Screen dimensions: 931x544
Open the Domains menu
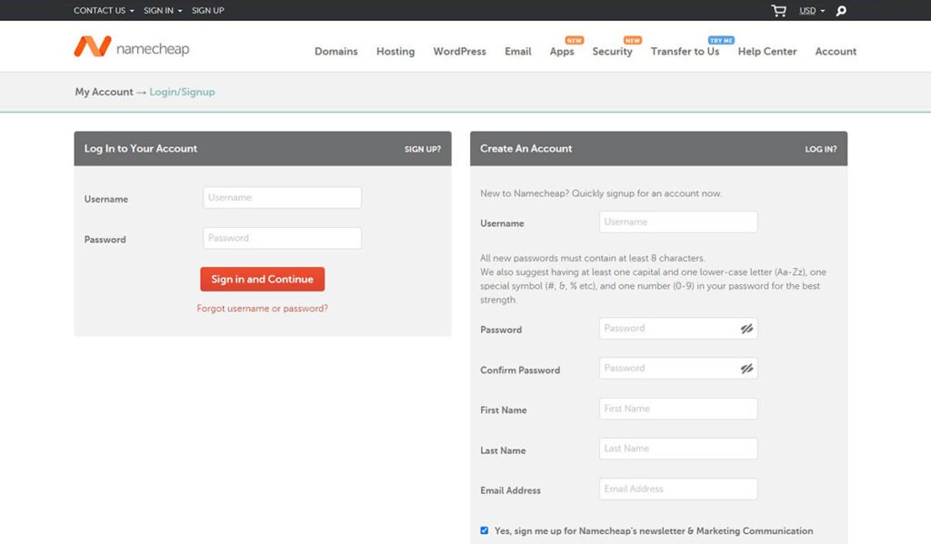336,52
